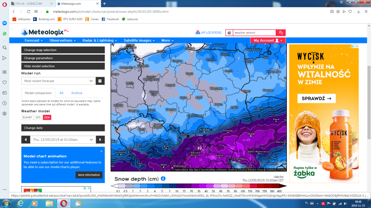Screen dimensions: 371x208
Task: Select GEM weather model
Action: click(47, 117)
